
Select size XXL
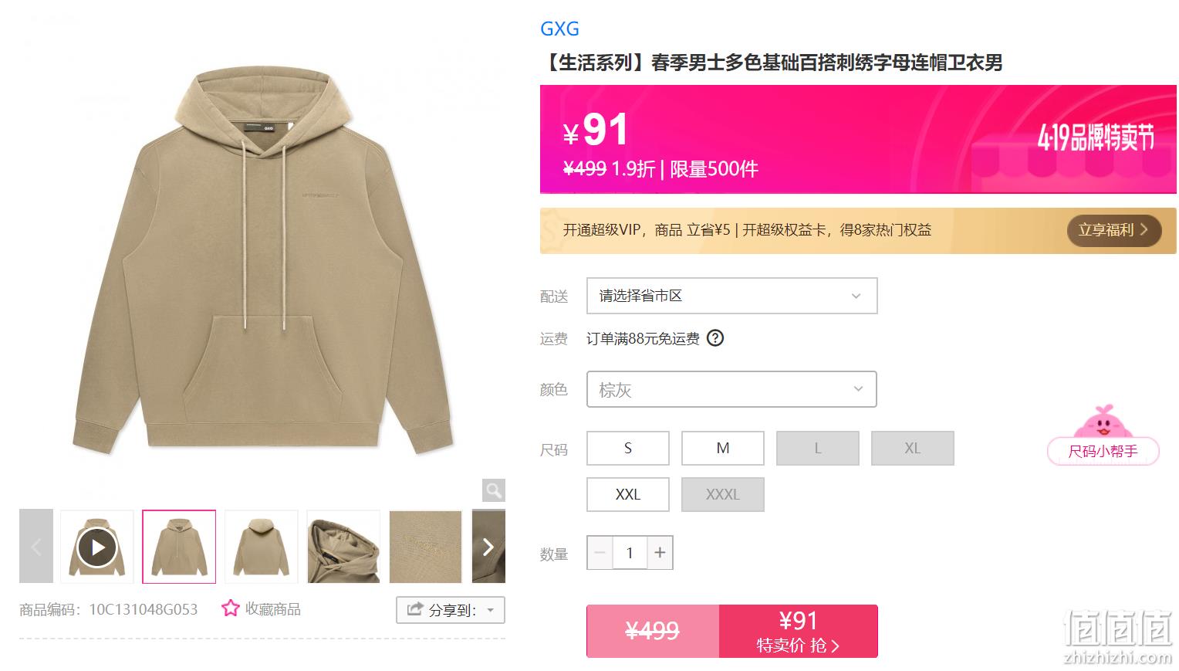pos(628,494)
